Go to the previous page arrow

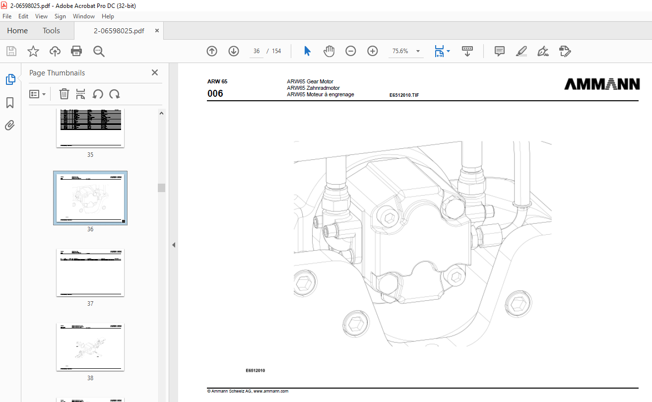coord(212,51)
